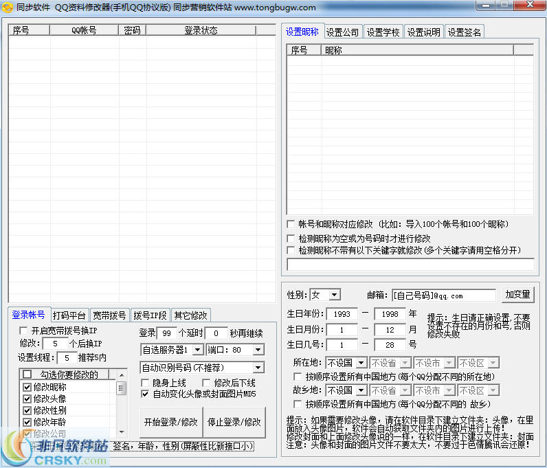Check 按顺序设置所有中国地方 for 故乡
Screen dimensions: 547x468
(x=298, y=404)
